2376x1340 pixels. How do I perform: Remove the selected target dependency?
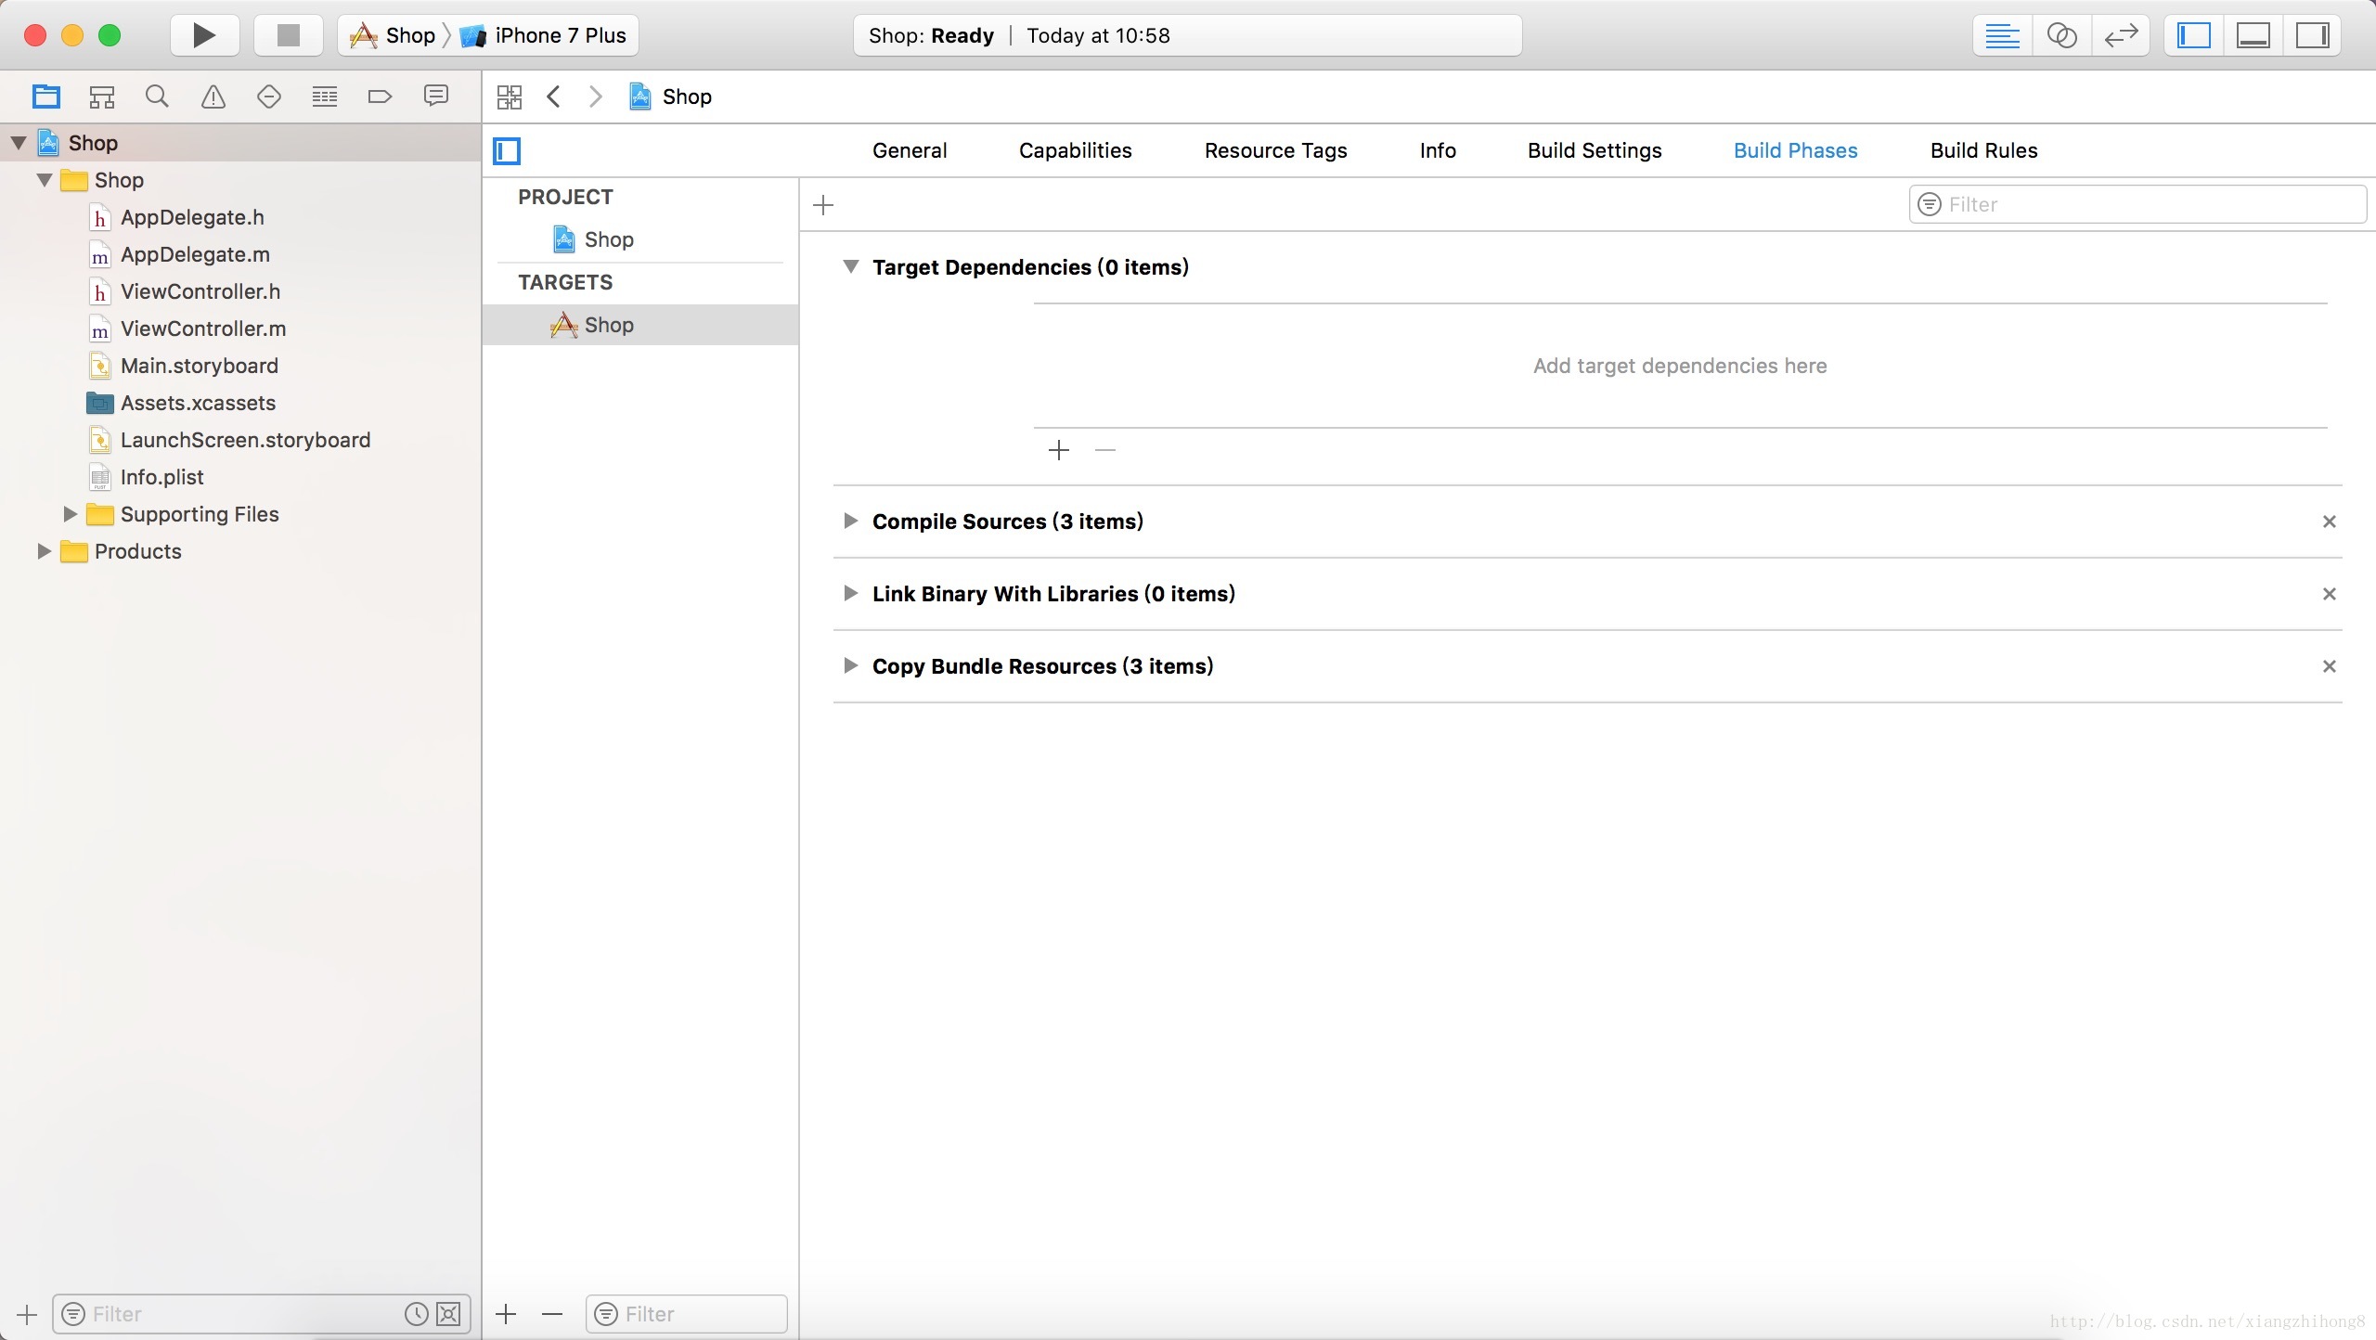coord(1105,451)
